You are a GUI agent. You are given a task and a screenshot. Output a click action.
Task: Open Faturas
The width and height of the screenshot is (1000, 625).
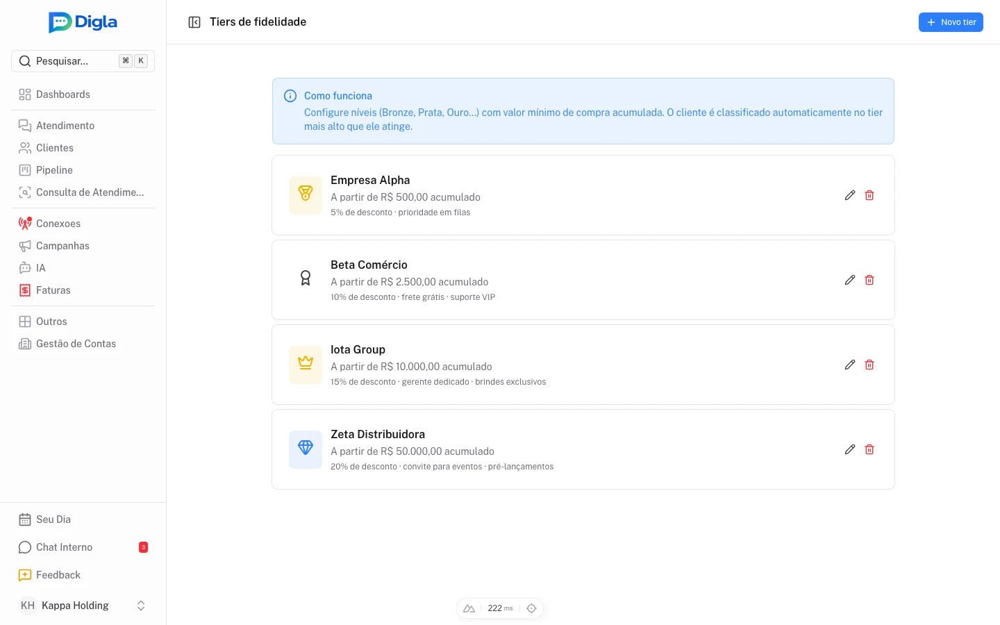[83, 290]
